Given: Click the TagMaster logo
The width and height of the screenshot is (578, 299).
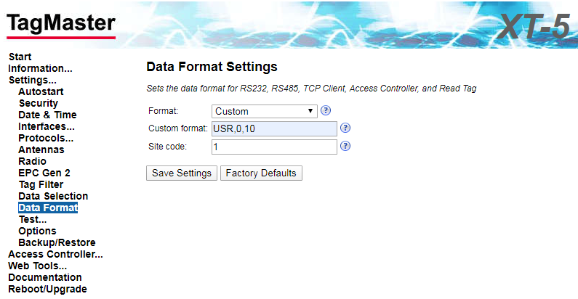Looking at the screenshot, I should [x=61, y=25].
